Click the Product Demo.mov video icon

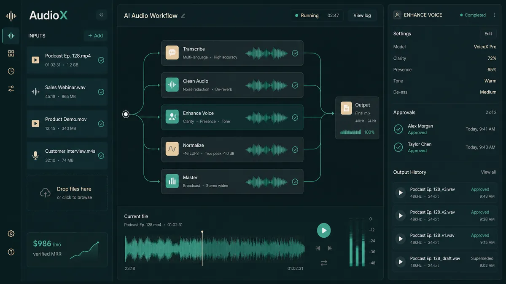coord(35,124)
